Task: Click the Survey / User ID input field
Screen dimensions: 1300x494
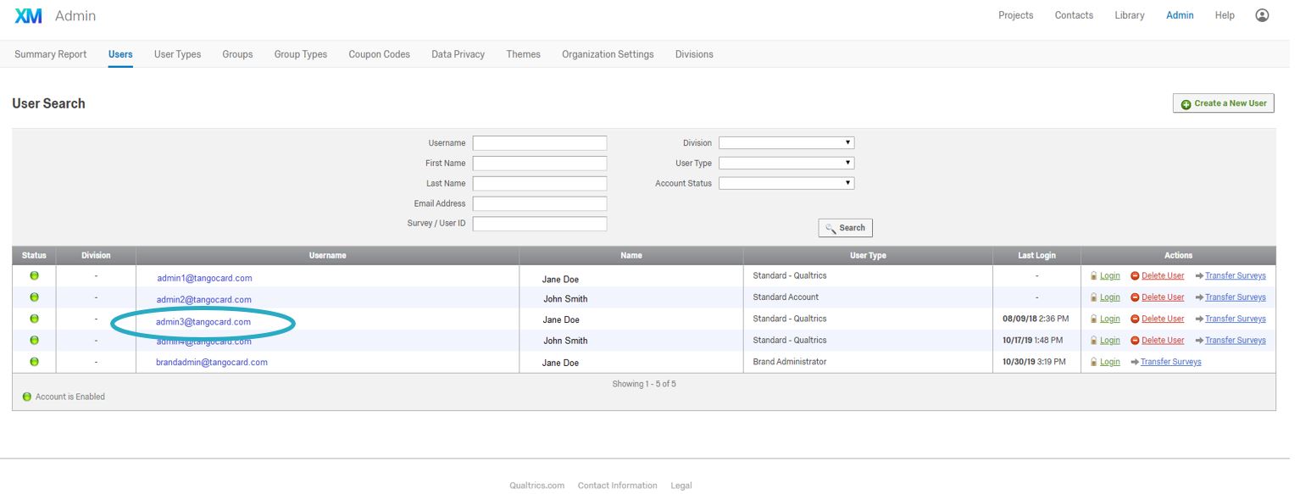Action: tap(540, 223)
